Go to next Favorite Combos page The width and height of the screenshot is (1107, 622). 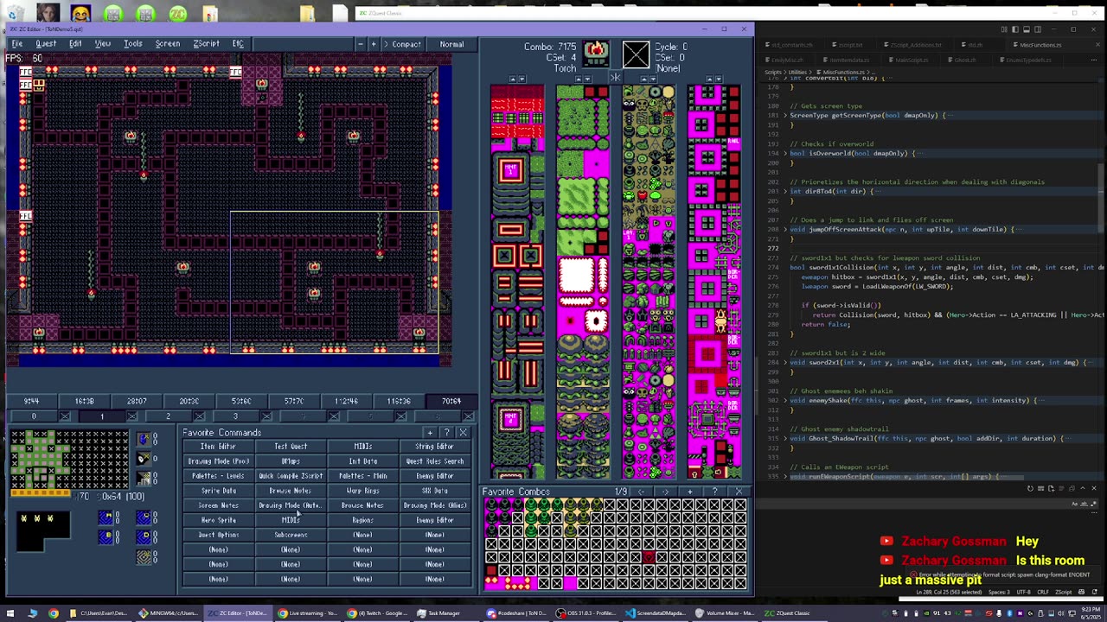[x=665, y=492]
